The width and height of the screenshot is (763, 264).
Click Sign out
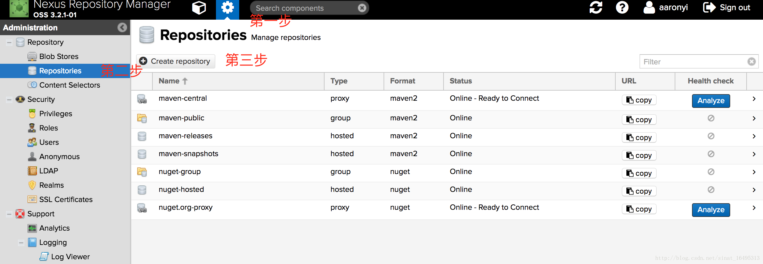(x=726, y=7)
